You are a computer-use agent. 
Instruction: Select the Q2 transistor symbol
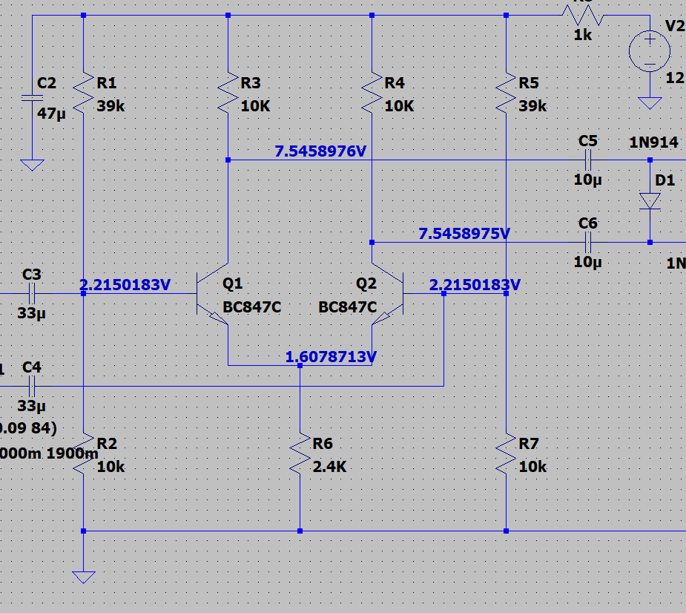click(388, 293)
